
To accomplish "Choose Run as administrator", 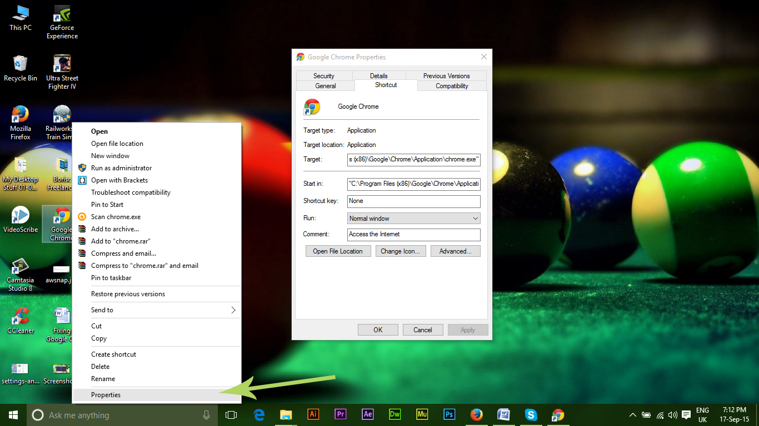I will coord(157,168).
